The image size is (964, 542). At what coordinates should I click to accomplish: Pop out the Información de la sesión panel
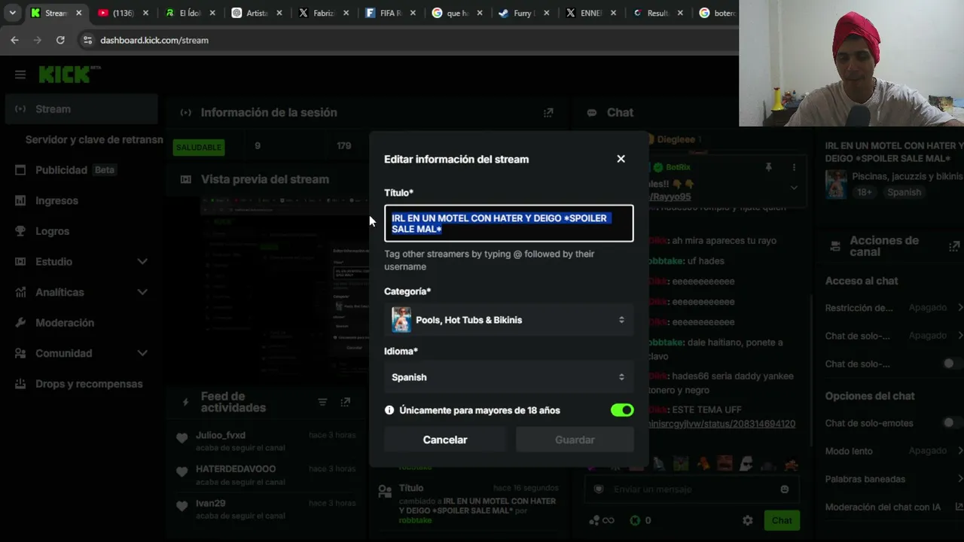548,112
